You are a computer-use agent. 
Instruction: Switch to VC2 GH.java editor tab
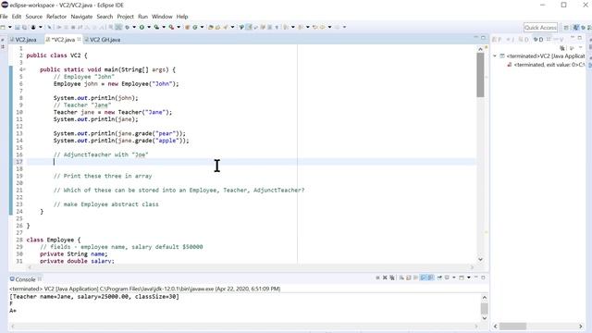click(x=103, y=39)
